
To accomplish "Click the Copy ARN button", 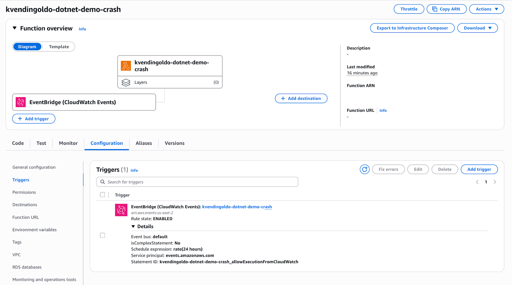I will click(x=446, y=9).
